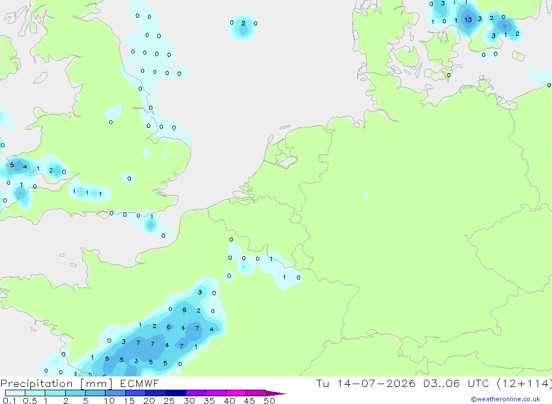This screenshot has height=404, width=552.
Task: Click the 'Tu' weekday label
Action: point(322,383)
